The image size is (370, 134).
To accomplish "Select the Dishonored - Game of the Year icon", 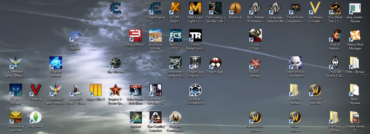I will click(176, 63).
